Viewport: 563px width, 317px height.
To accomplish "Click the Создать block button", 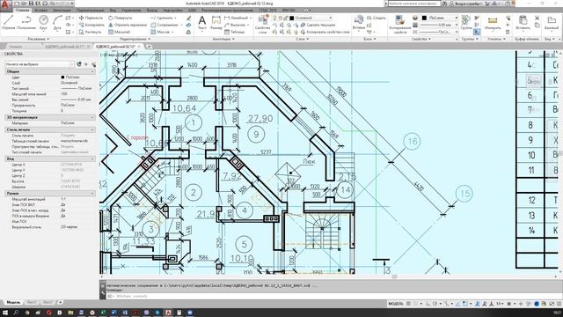I will click(x=377, y=18).
